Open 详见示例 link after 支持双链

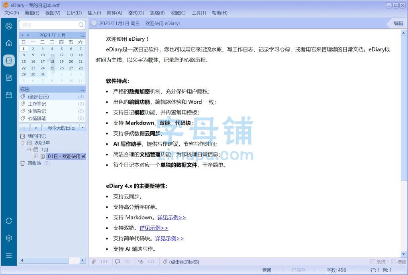click(154, 228)
